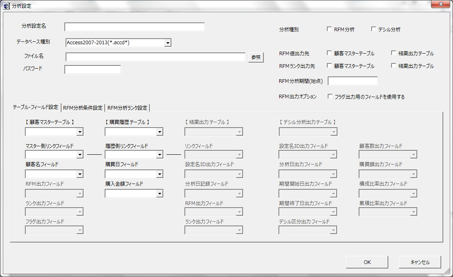453x277 pixels.
Task: Switch to the RFM分析条件設定 tab
Action: [83, 108]
